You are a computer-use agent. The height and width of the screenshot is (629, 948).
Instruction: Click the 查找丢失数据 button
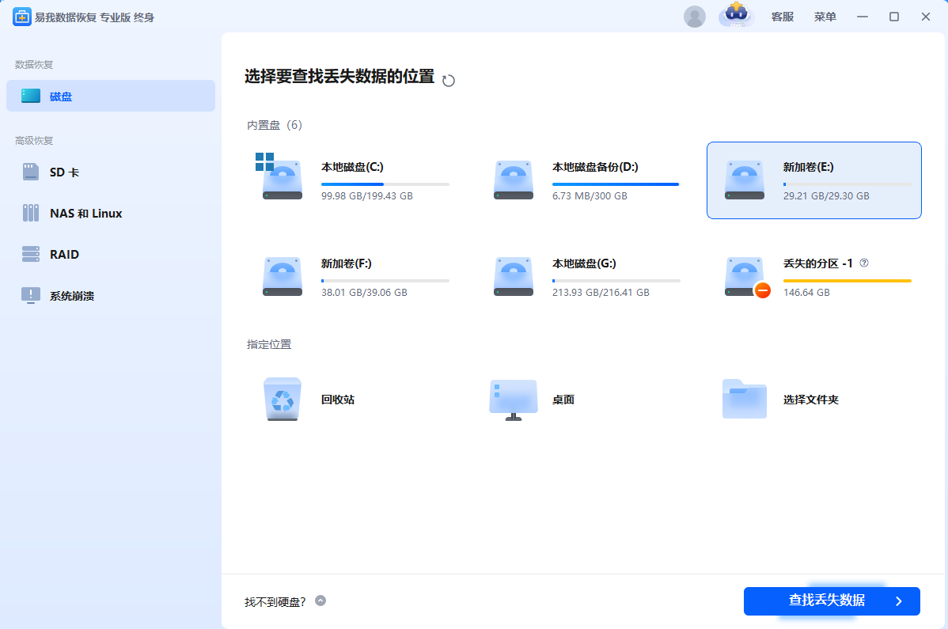point(832,601)
